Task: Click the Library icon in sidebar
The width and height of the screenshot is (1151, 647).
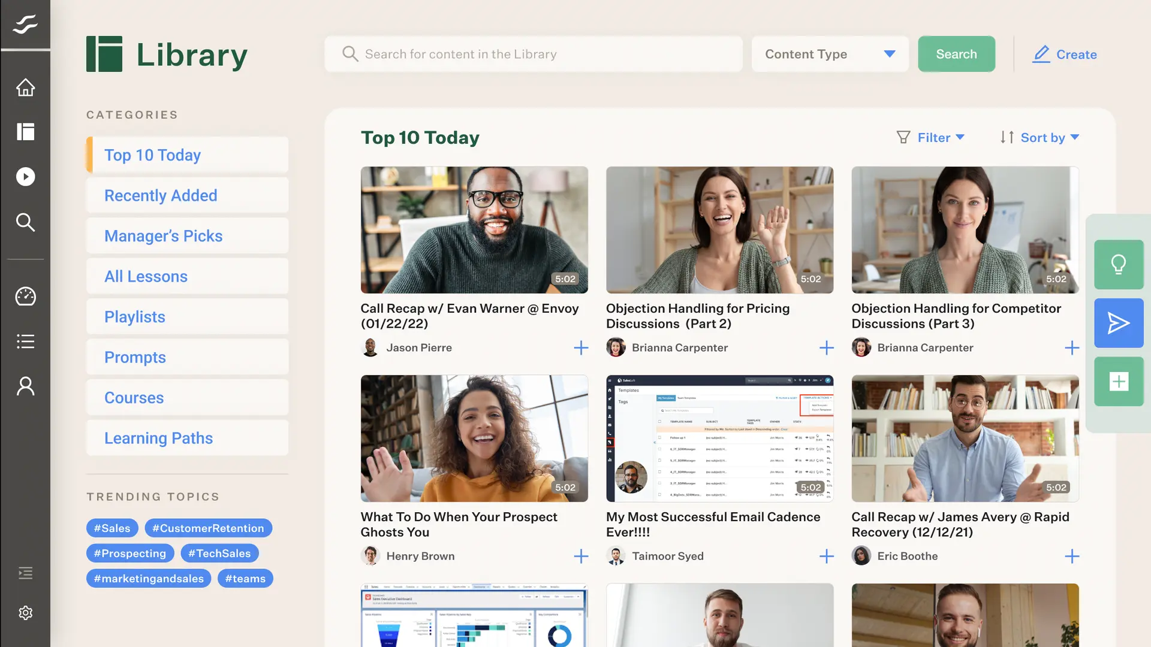Action: coord(25,132)
